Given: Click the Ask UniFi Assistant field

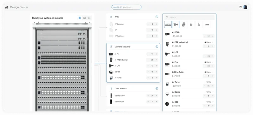Looking at the screenshot, I should [x=126, y=7].
